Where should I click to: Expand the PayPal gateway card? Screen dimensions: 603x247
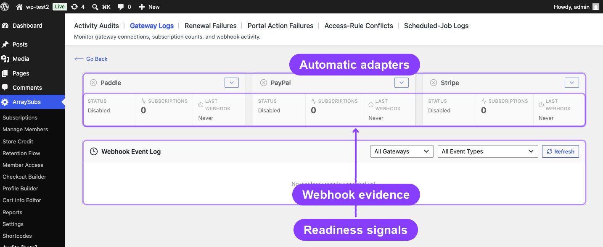pyautogui.click(x=402, y=83)
